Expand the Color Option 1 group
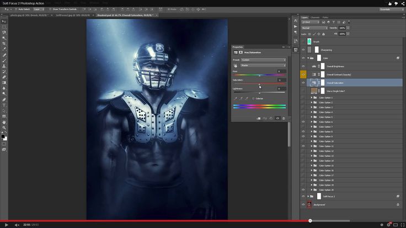Viewport: 406px width, 228px height. [311, 97]
